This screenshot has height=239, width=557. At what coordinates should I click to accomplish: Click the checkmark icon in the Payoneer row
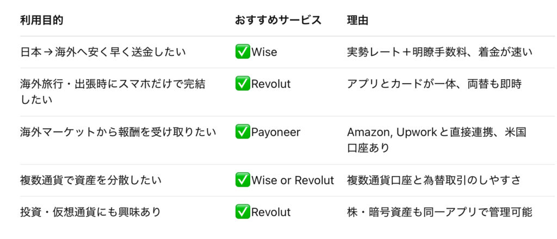(x=242, y=132)
